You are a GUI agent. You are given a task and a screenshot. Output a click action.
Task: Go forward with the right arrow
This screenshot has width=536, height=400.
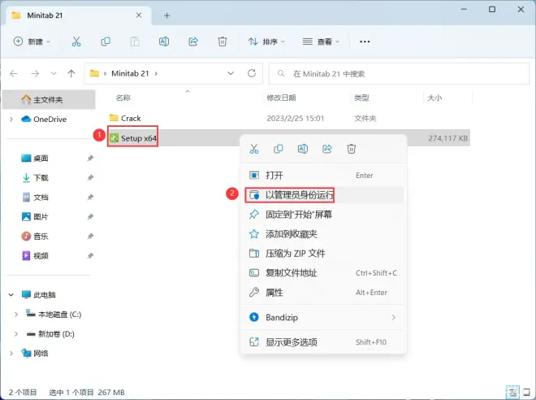pyautogui.click(x=35, y=73)
